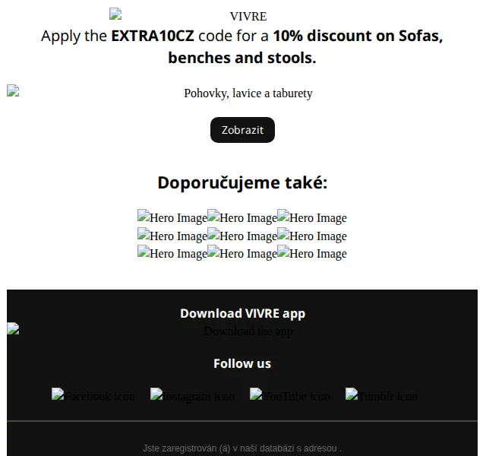Open the last Hero Image in top row
Image resolution: width=486 pixels, height=456 pixels.
312,217
